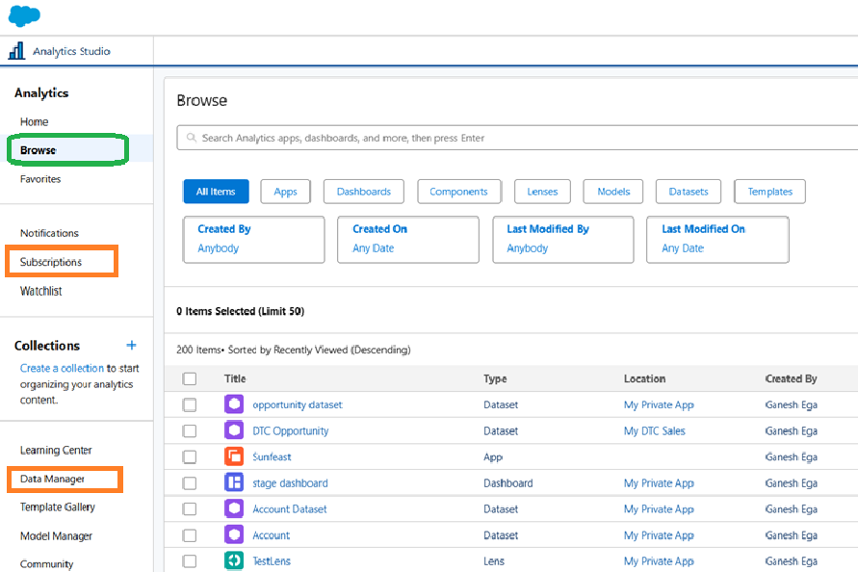Click the Sunfeast app orange icon
This screenshot has width=858, height=572.
[x=234, y=456]
